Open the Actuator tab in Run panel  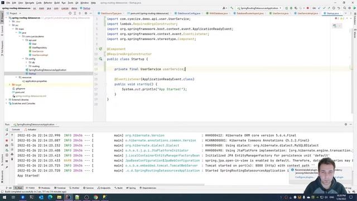click(x=30, y=130)
